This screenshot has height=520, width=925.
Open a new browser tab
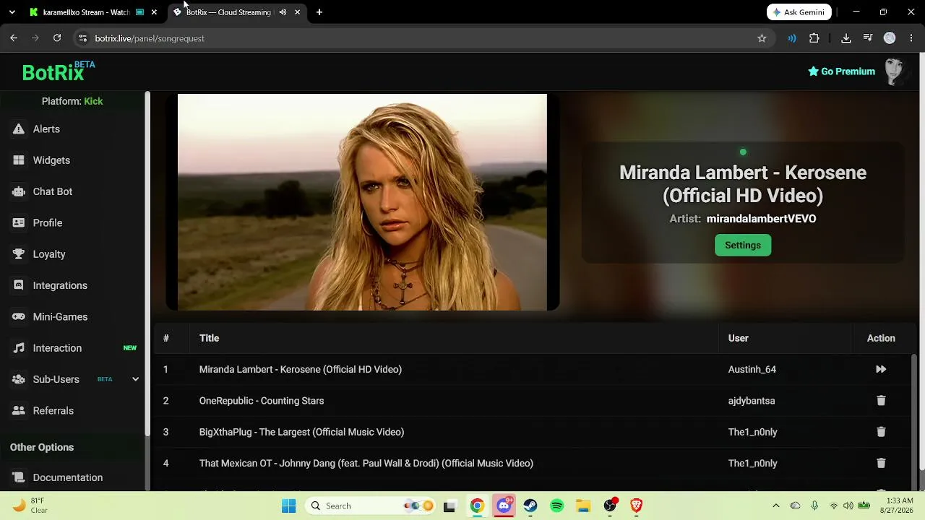pyautogui.click(x=319, y=12)
